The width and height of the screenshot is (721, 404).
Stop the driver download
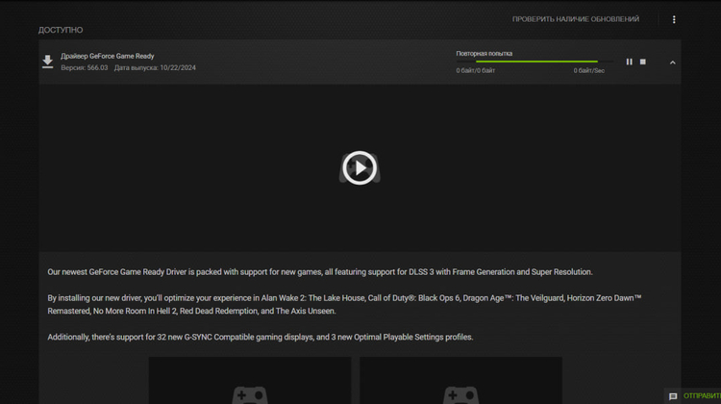[x=643, y=62]
